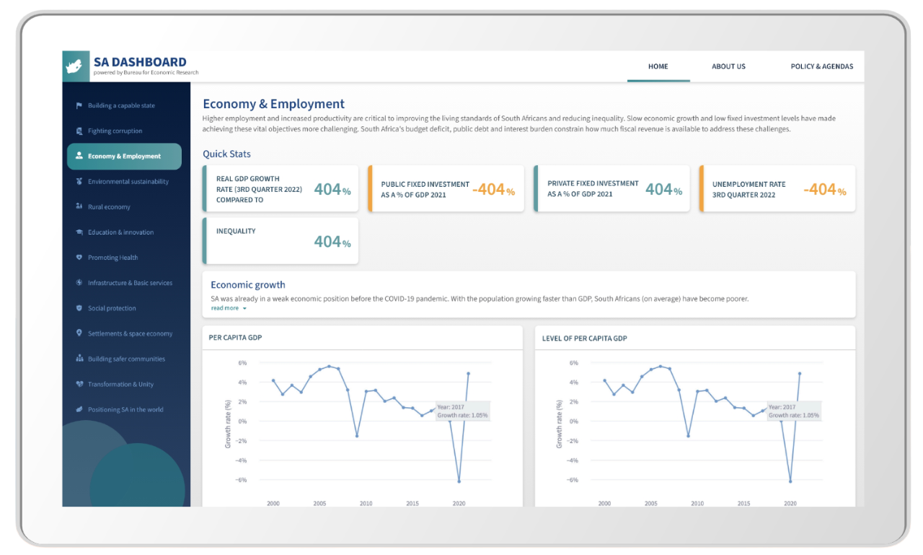The image size is (923, 555).
Task: Click the flag icon beside Building a capable state
Action: point(79,105)
